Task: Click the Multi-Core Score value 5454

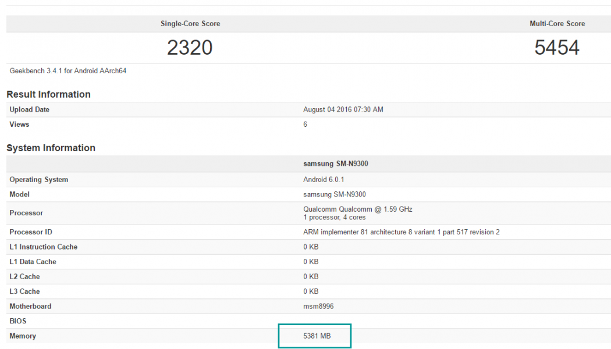Action: [557, 48]
